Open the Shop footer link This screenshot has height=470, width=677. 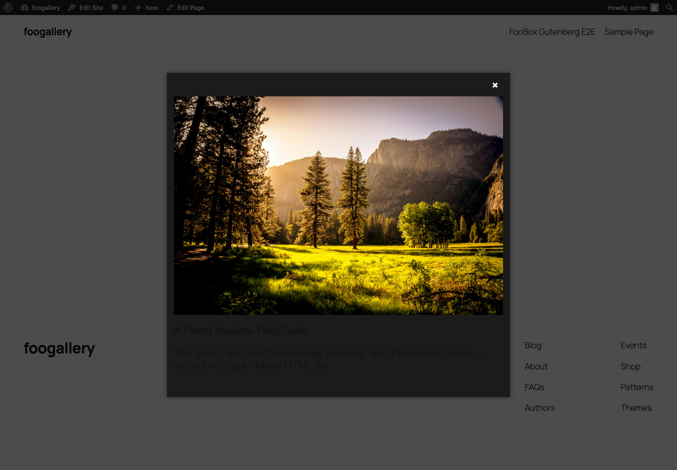(x=630, y=367)
